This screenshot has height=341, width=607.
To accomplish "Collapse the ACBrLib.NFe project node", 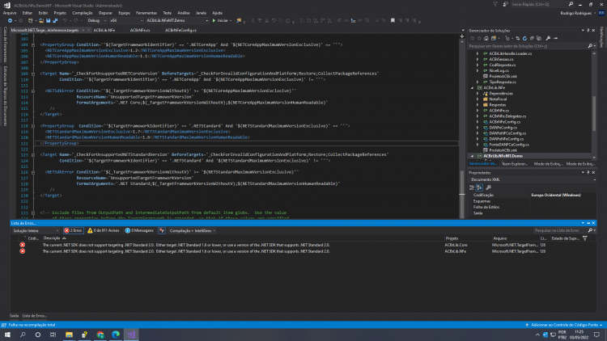I will [x=473, y=88].
